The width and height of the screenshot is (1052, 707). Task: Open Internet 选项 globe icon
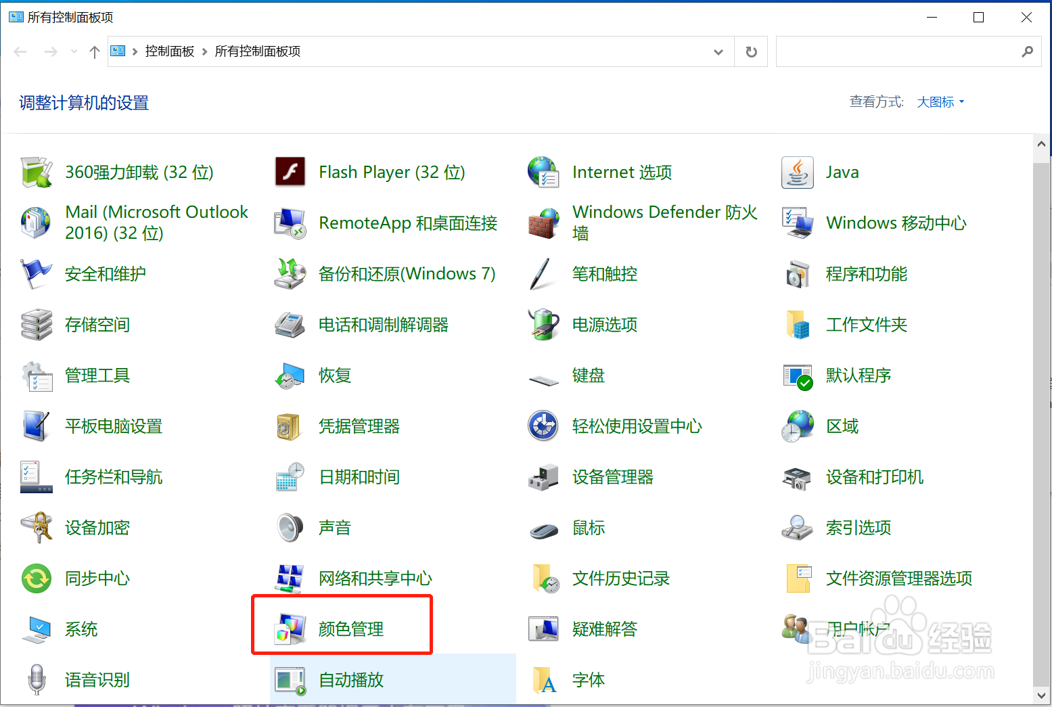point(543,172)
